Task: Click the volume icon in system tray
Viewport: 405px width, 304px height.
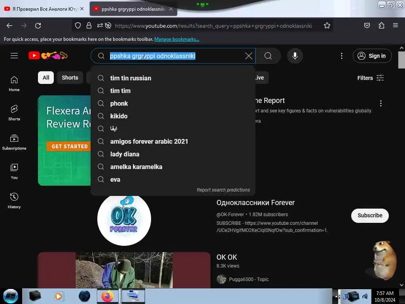Action: [365, 296]
